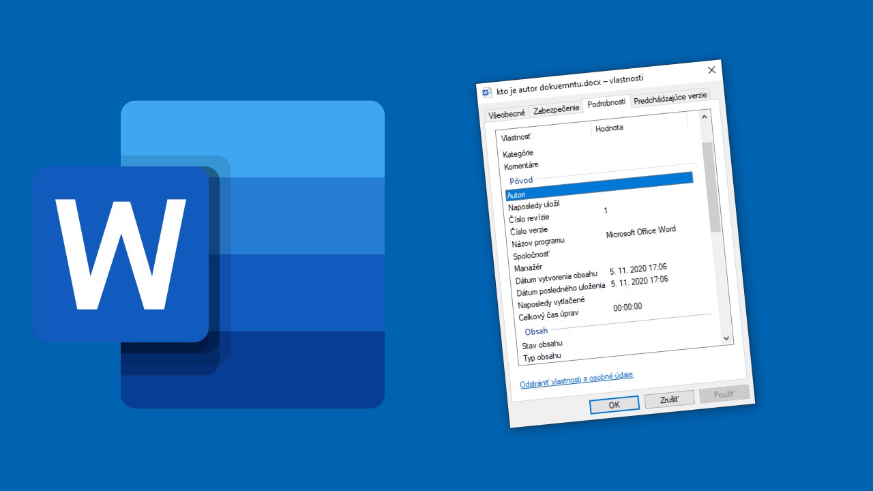Click the scrollbar up arrow in the properties list

tap(705, 118)
